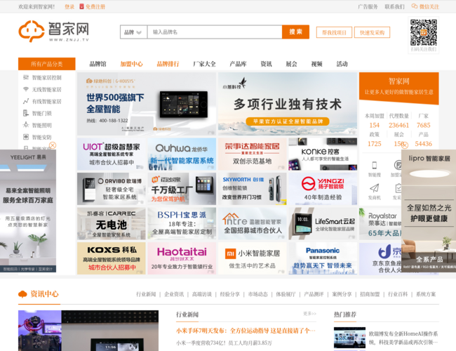Choose the 智能门锁 category icon
Image resolution: width=456 pixels, height=351 pixels.
point(26,113)
